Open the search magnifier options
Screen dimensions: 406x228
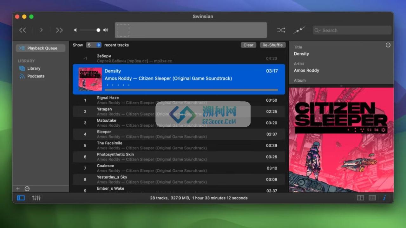point(318,30)
